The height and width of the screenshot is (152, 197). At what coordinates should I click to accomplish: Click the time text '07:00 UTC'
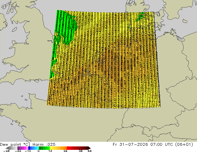pyautogui.click(x=162, y=145)
